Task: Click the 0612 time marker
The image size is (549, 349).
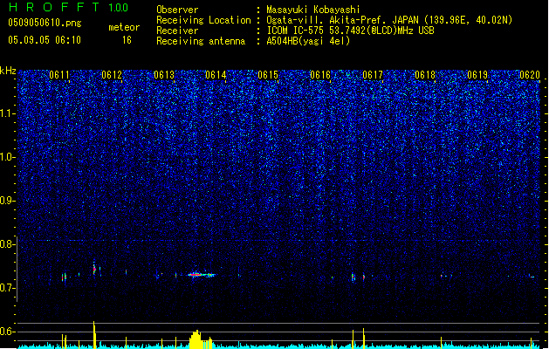Action: tap(112, 75)
